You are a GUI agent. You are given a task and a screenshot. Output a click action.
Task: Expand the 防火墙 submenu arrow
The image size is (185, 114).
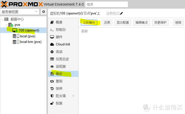73,96
